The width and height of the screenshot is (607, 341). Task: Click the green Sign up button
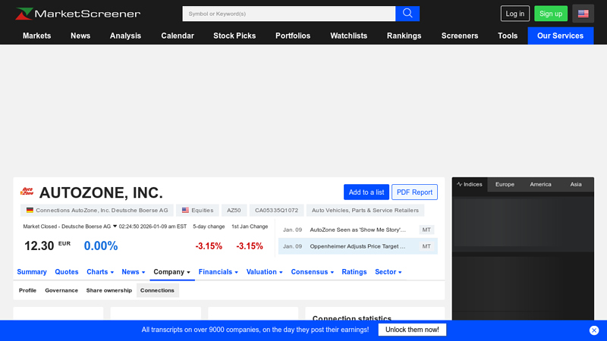[x=551, y=14]
